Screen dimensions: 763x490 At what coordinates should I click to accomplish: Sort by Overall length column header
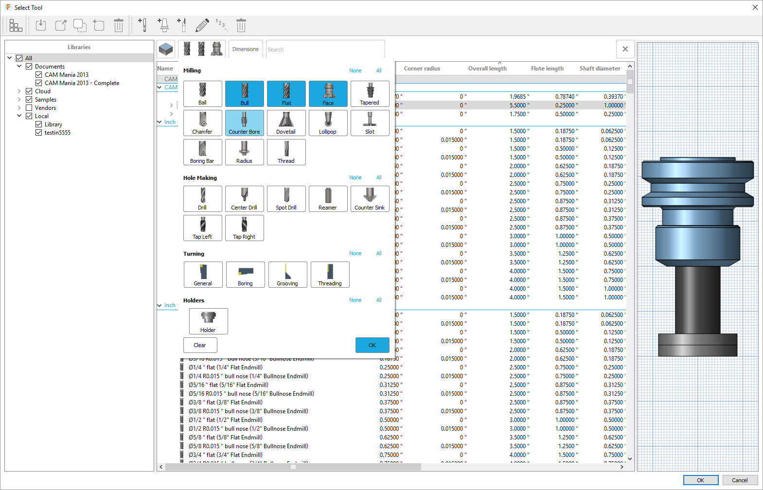pyautogui.click(x=487, y=69)
